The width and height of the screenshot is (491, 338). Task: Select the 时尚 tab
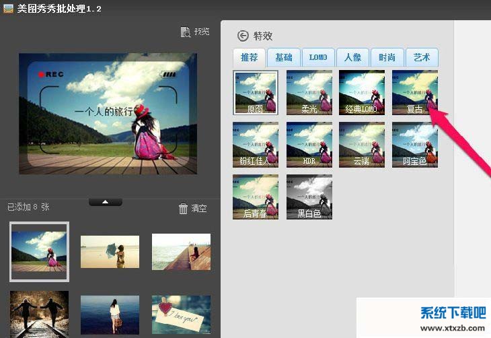(387, 58)
